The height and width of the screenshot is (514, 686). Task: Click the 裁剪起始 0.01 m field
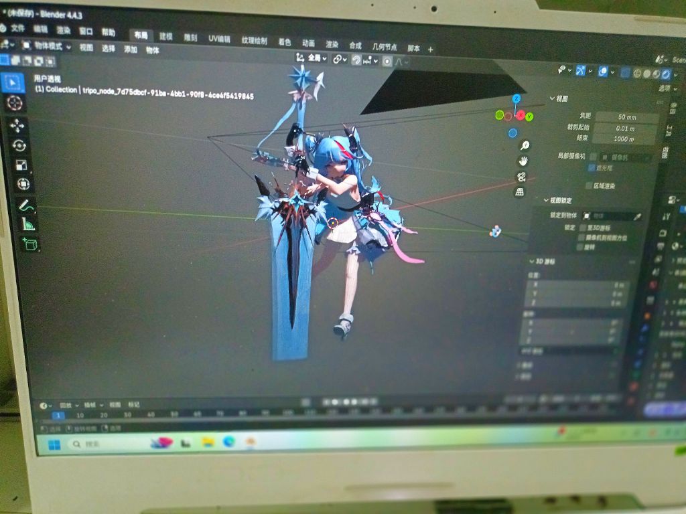coord(625,128)
